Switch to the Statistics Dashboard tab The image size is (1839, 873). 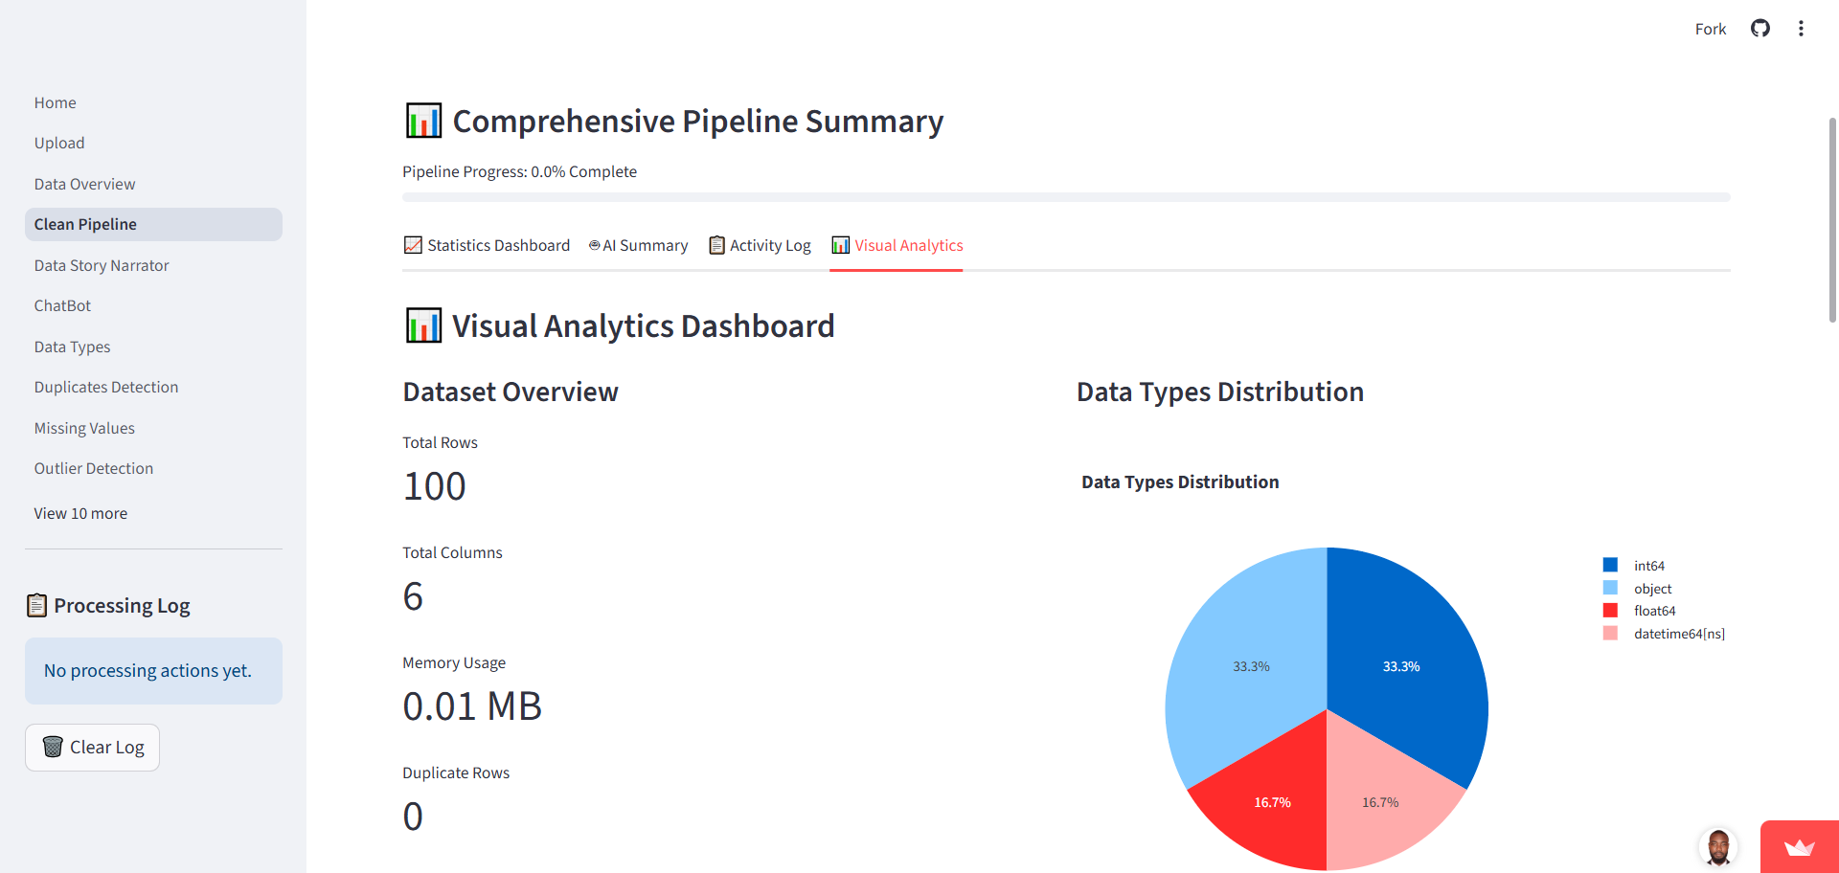click(x=498, y=245)
